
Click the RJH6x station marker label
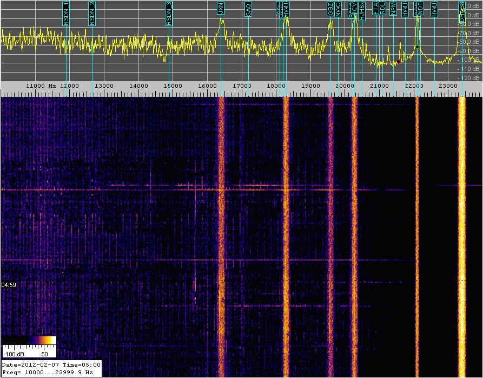click(x=362, y=12)
